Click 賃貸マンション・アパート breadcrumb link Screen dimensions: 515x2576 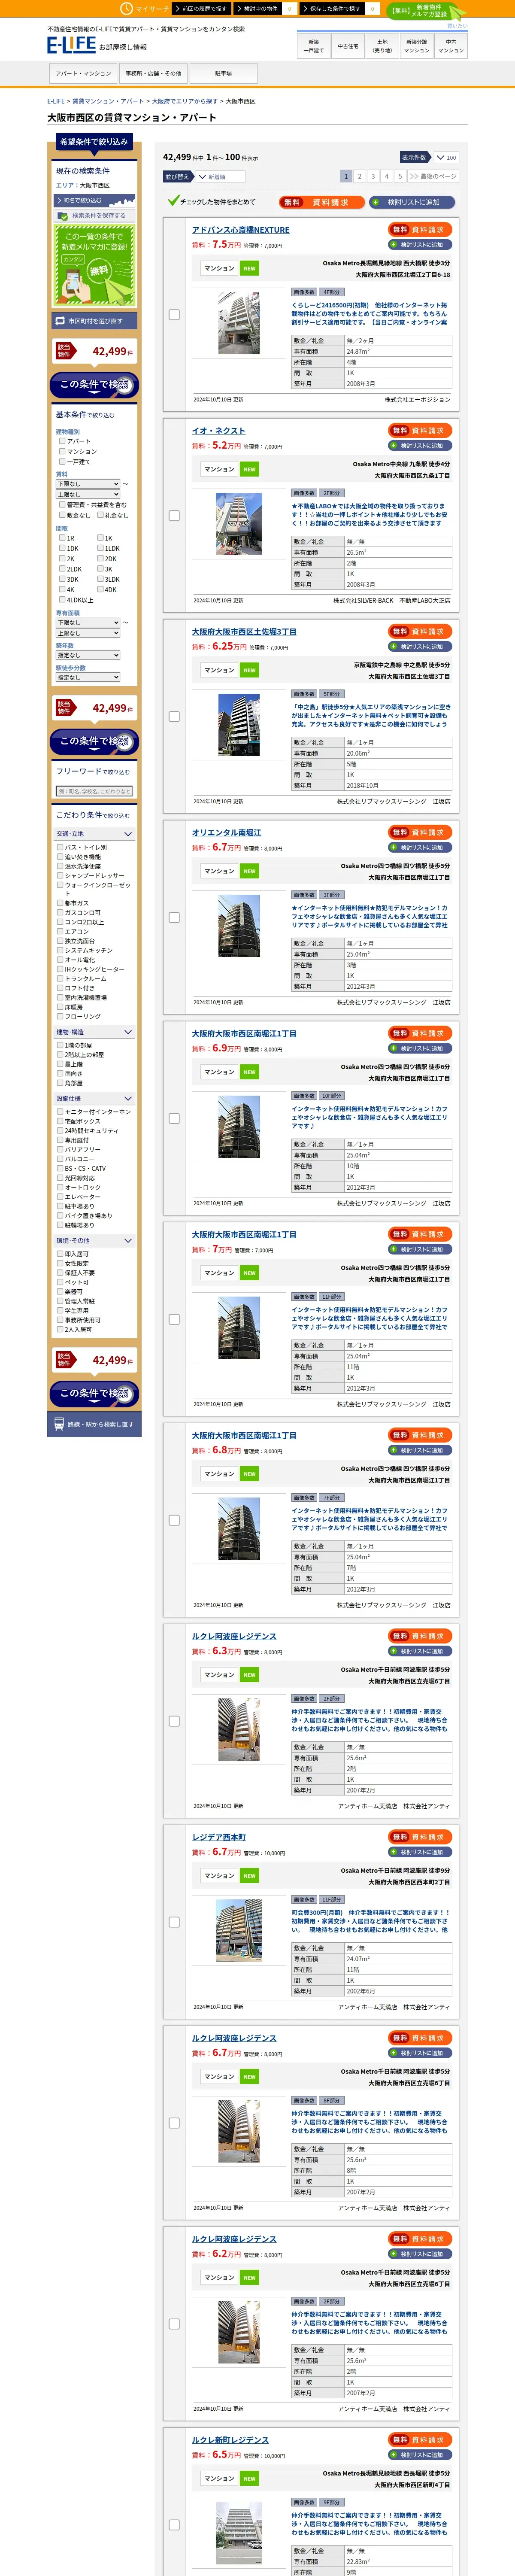click(108, 101)
